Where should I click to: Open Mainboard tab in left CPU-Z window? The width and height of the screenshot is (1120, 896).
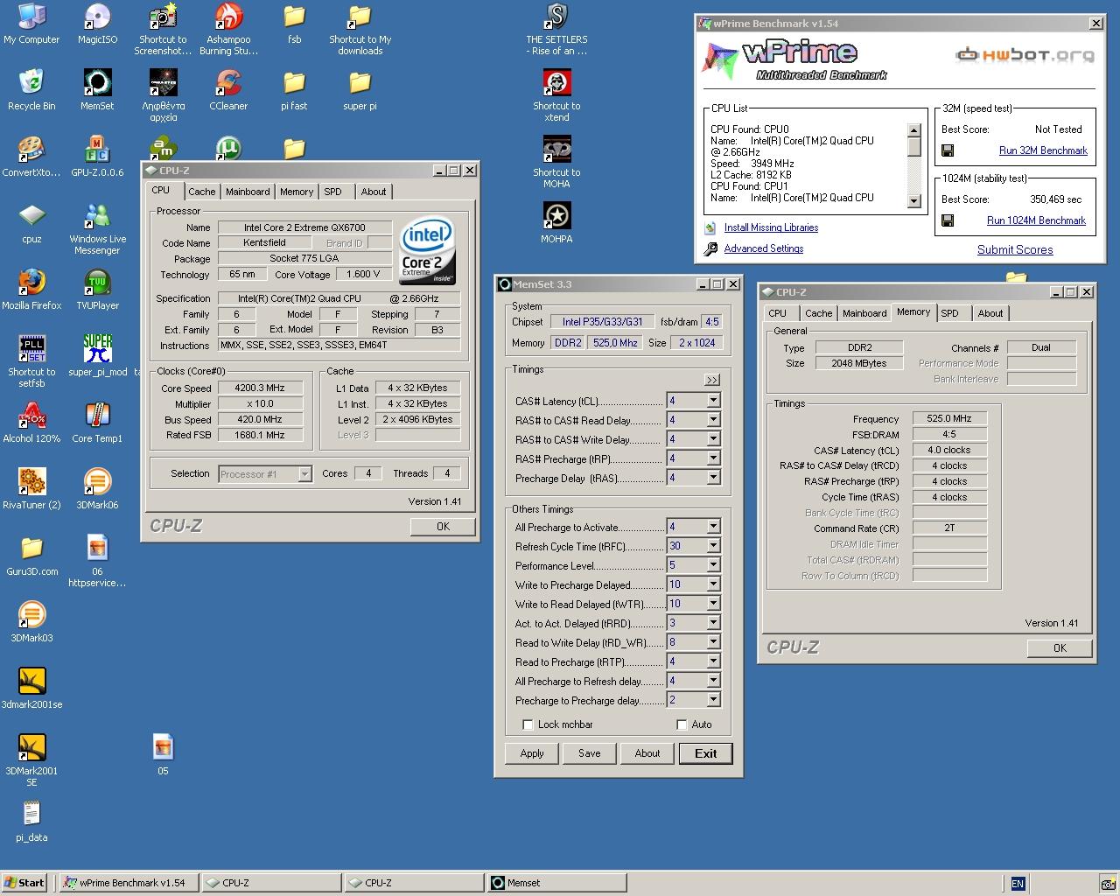(x=248, y=192)
